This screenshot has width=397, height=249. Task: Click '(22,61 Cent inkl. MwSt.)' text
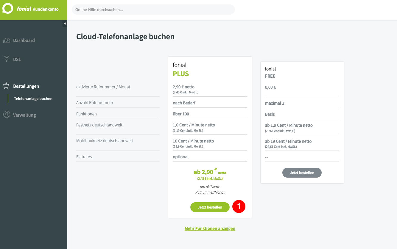[x=281, y=147]
